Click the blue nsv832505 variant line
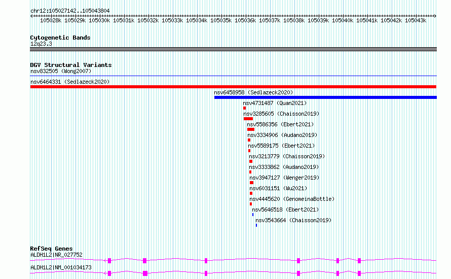451x279 pixels. [x=233, y=76]
